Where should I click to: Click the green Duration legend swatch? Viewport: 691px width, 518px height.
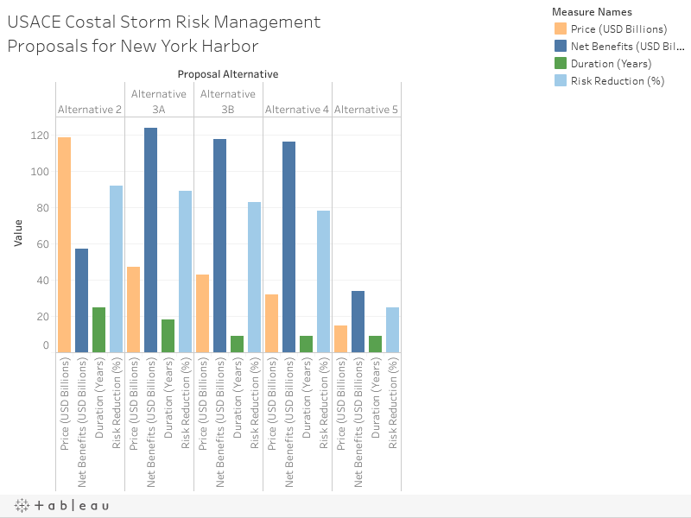coord(559,64)
